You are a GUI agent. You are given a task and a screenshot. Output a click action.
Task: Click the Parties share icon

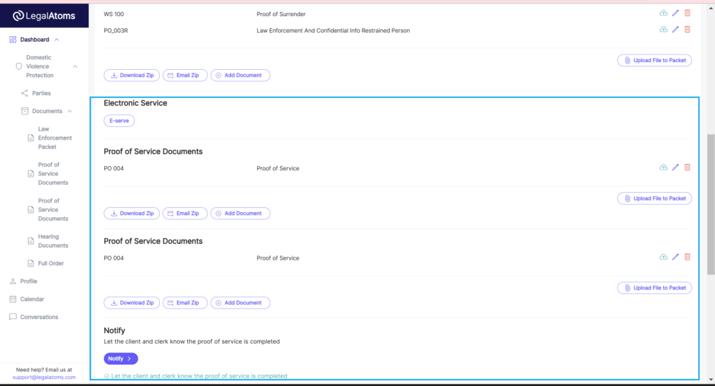point(24,93)
